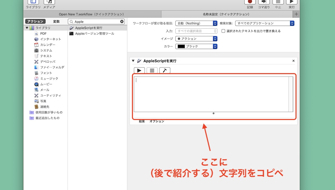Compile script with hammer button

coord(165,70)
